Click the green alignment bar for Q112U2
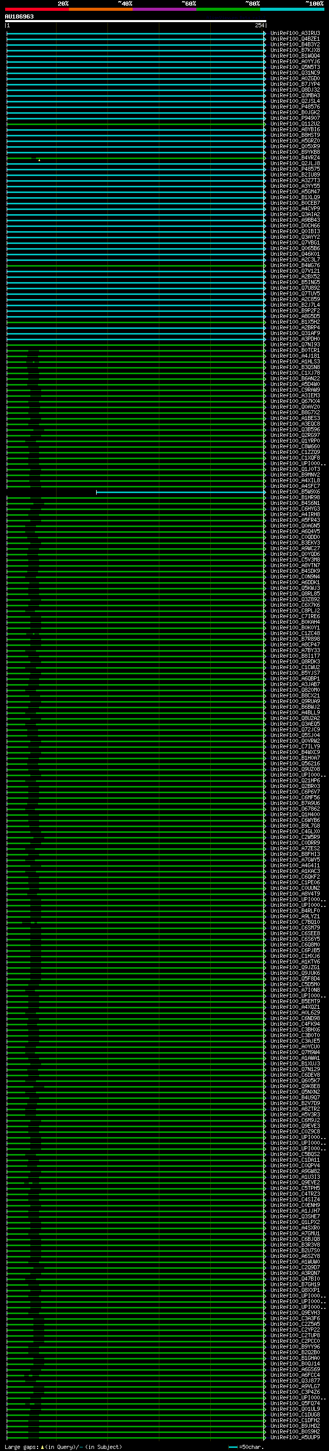Screen dimensions: 329x1451 point(136,124)
